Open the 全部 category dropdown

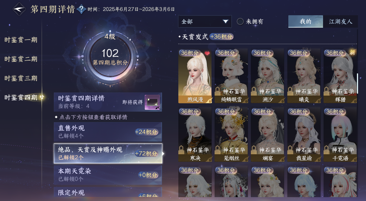[x=205, y=22]
